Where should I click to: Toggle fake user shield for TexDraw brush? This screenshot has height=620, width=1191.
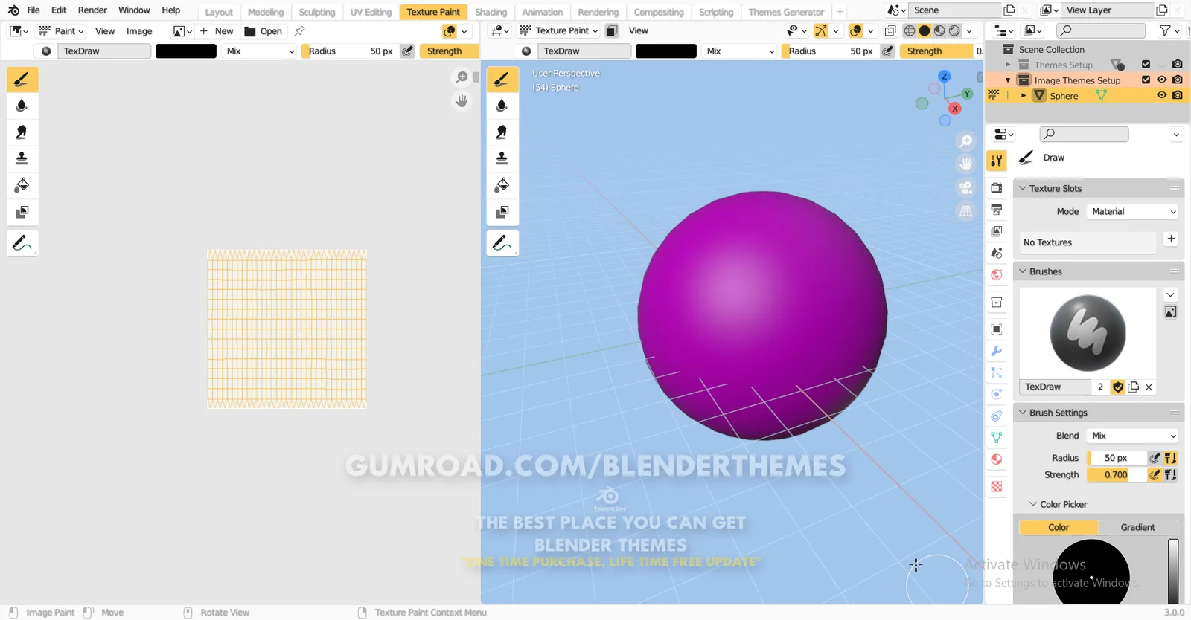click(x=1117, y=387)
